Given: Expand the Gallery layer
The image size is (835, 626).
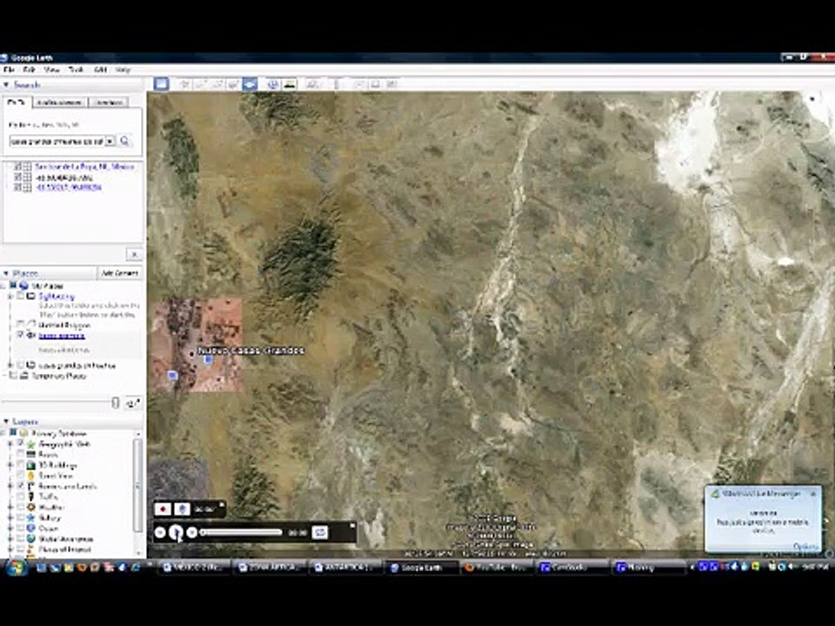Looking at the screenshot, I should click(x=10, y=517).
